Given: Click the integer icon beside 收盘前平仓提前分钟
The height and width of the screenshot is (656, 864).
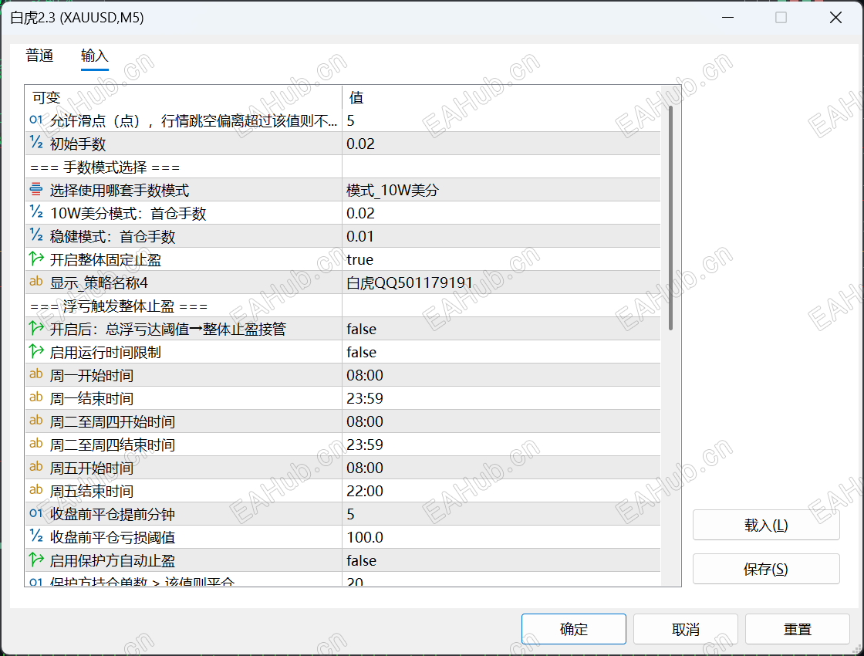Looking at the screenshot, I should coord(36,513).
